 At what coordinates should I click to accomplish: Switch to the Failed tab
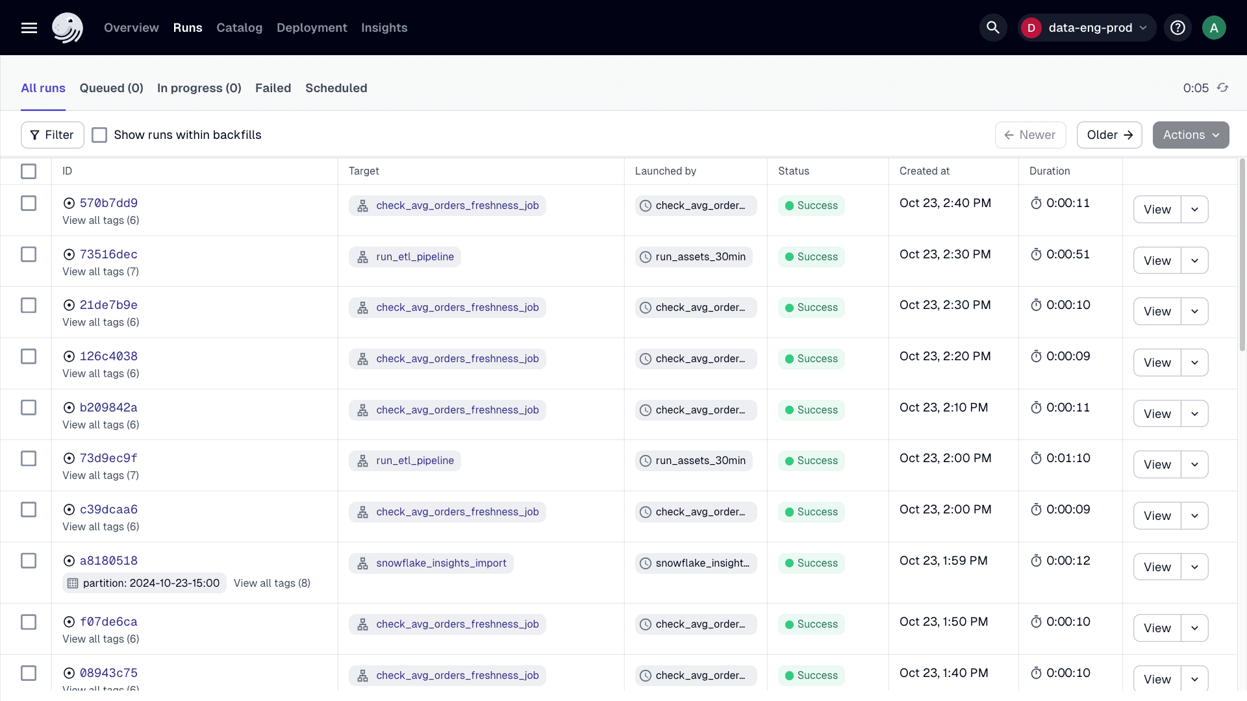pyautogui.click(x=273, y=88)
